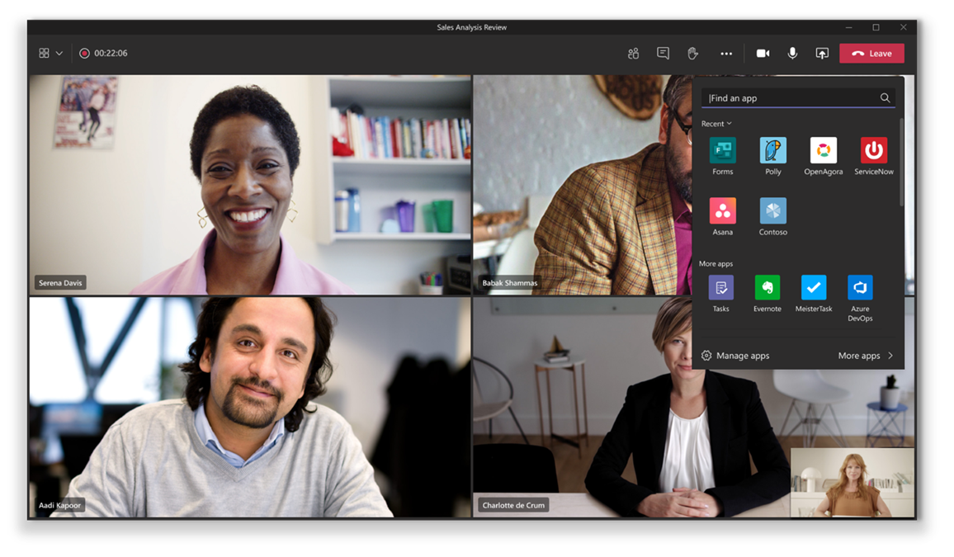Open the meeting chat panel
This screenshot has width=954, height=557.
coord(663,53)
